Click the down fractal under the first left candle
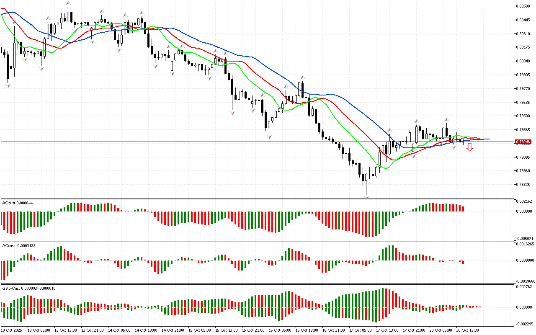536x335 pixels. (8, 86)
